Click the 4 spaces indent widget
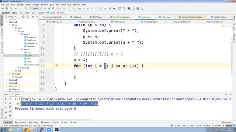 click(206, 125)
